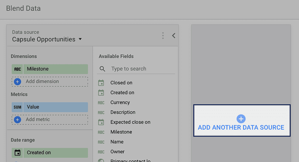The width and height of the screenshot is (299, 162).
Task: Select the Closed on available field
Action: [x=121, y=83]
